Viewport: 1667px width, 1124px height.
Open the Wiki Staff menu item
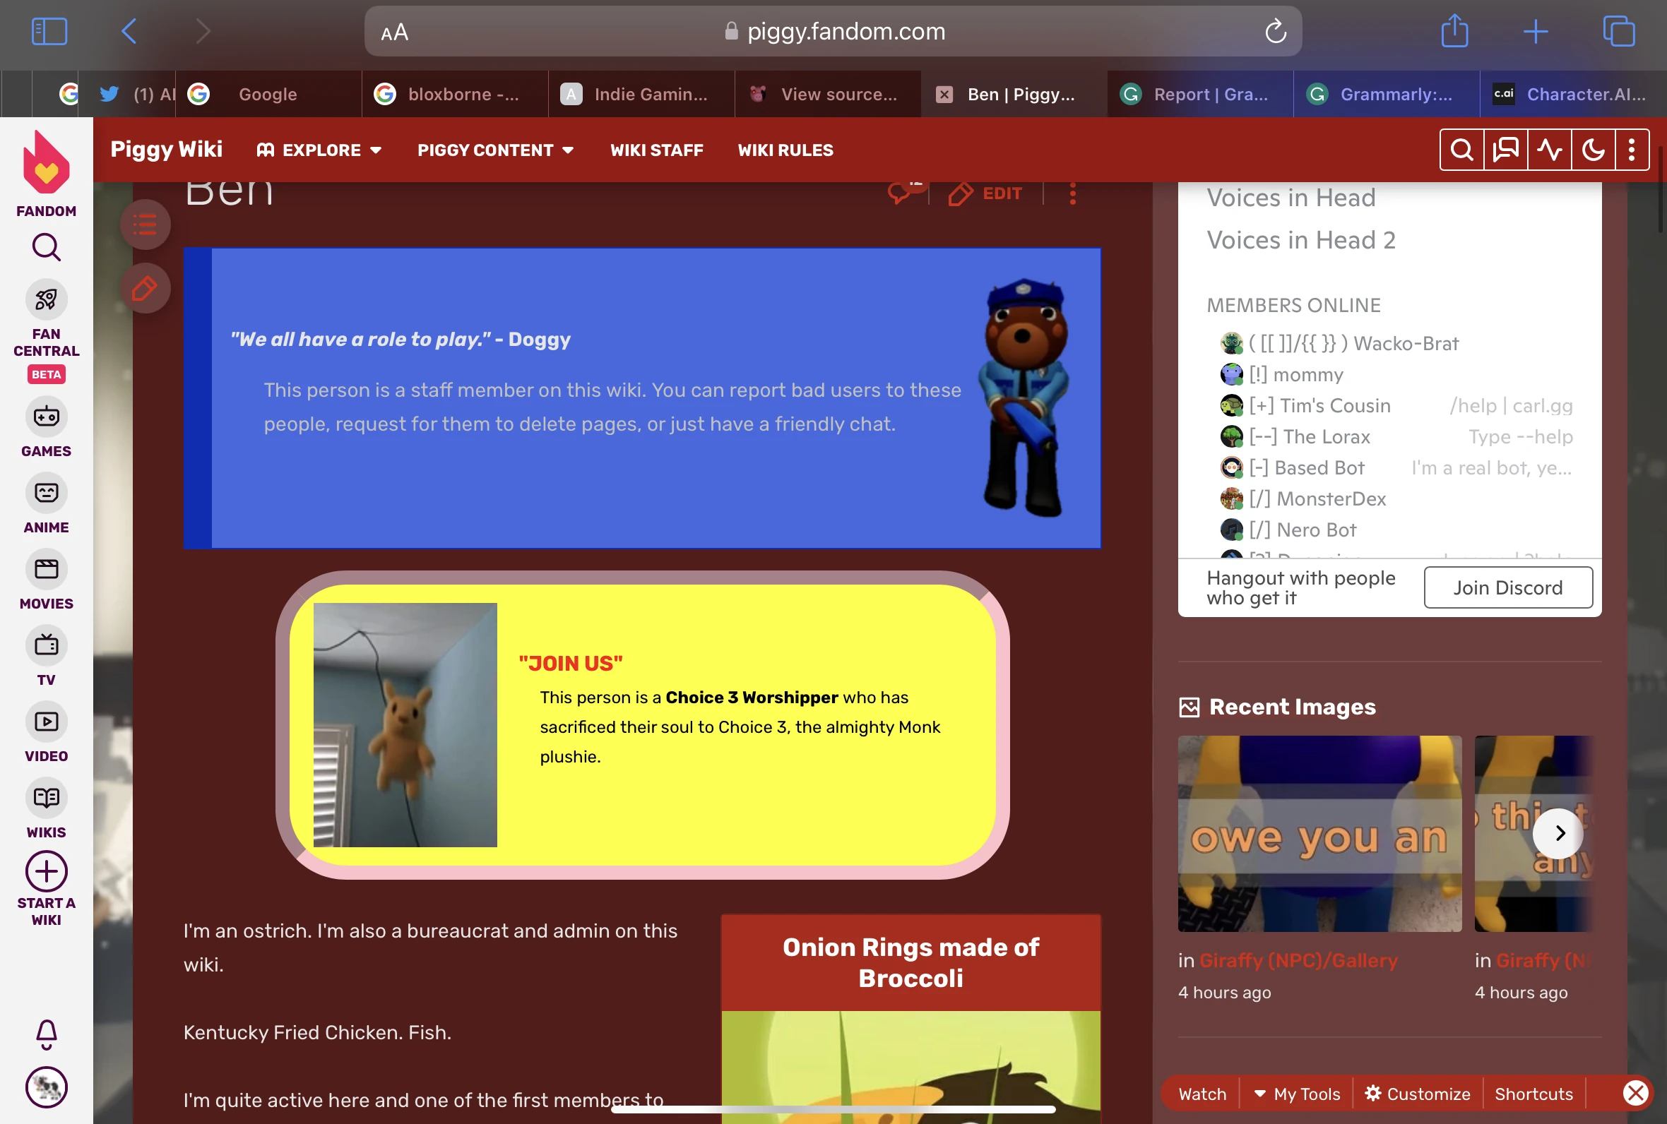[656, 150]
